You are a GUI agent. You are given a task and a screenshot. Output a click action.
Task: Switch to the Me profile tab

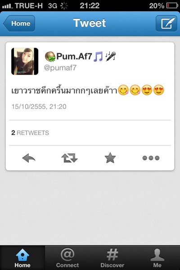(x=157, y=258)
